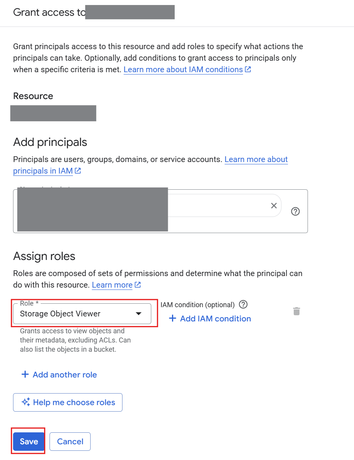Open Learn more about IAM conditions link
The width and height of the screenshot is (354, 460).
183,69
